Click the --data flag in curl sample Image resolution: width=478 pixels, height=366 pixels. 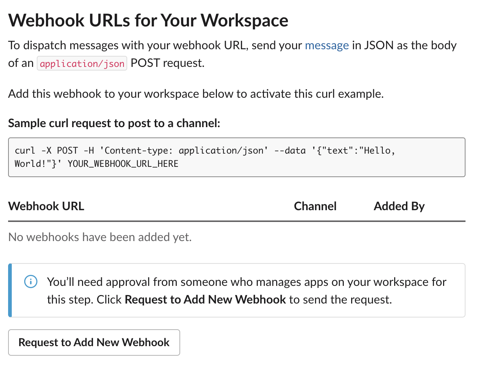pyautogui.click(x=290, y=151)
